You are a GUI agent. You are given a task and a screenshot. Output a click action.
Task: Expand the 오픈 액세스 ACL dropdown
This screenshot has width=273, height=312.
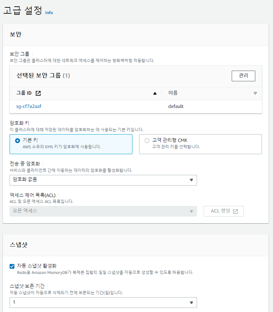pos(103,211)
